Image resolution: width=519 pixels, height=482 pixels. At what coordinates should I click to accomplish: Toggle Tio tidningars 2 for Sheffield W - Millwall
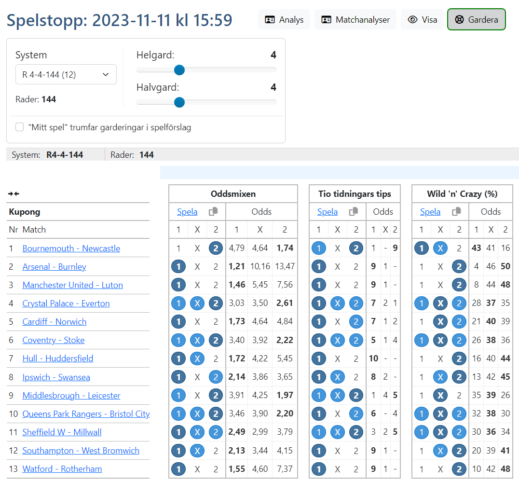[356, 432]
